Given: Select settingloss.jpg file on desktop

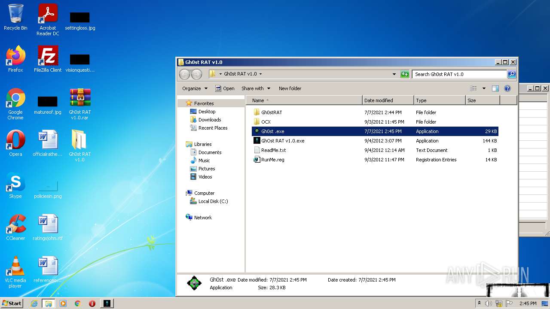Looking at the screenshot, I should click(80, 20).
